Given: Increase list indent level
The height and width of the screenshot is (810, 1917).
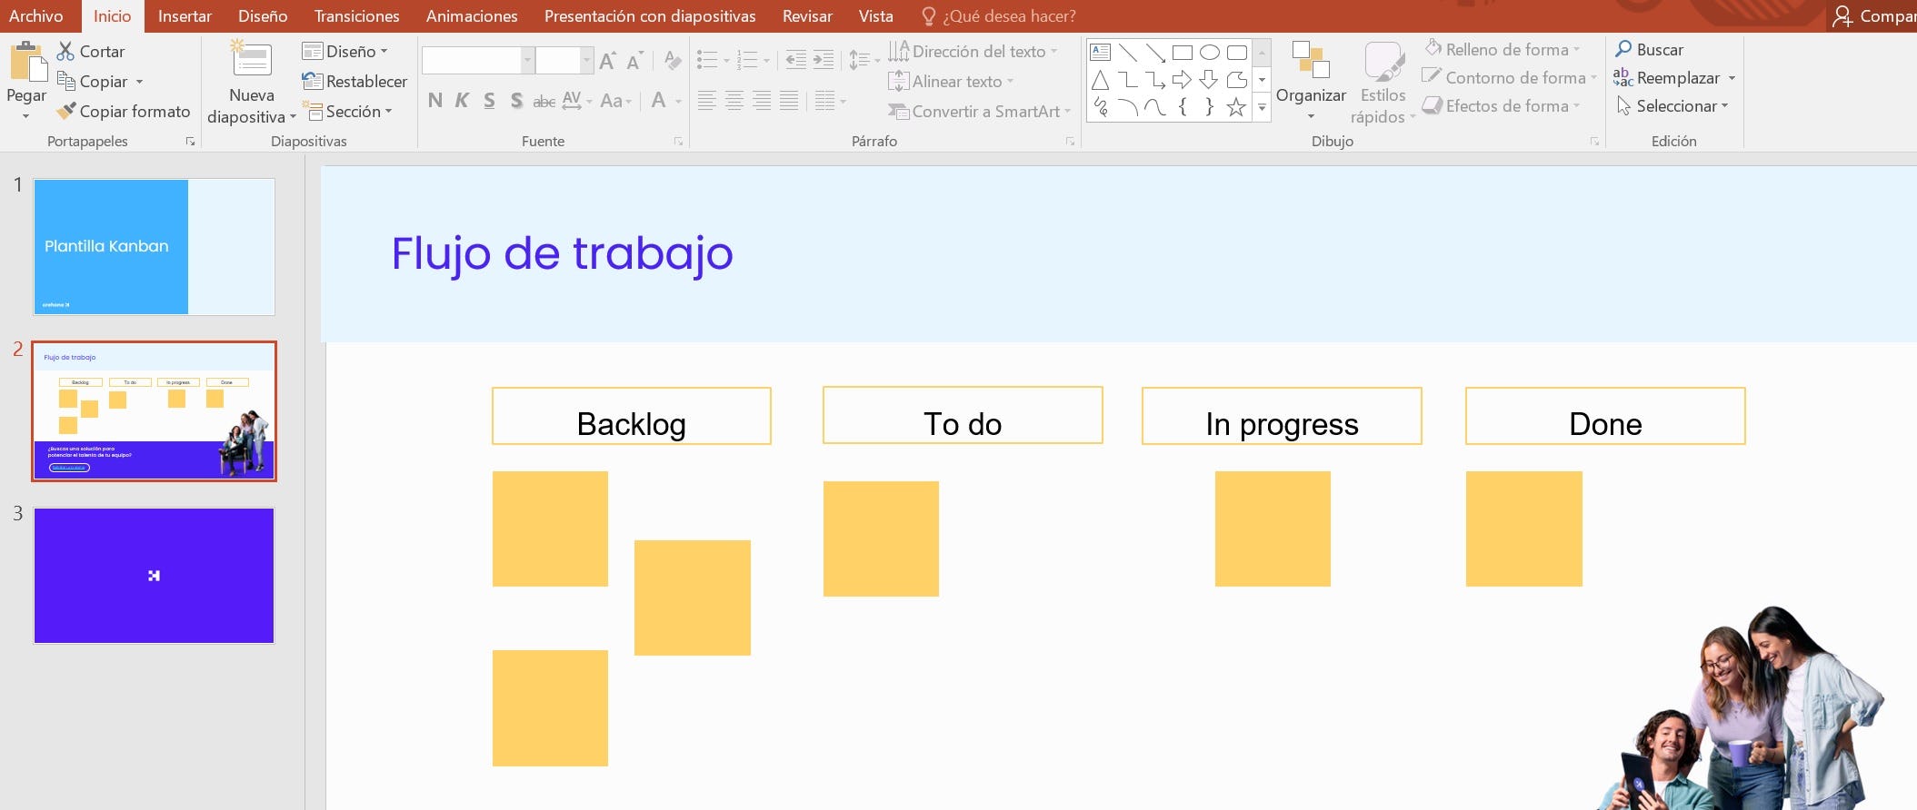Looking at the screenshot, I should (824, 61).
